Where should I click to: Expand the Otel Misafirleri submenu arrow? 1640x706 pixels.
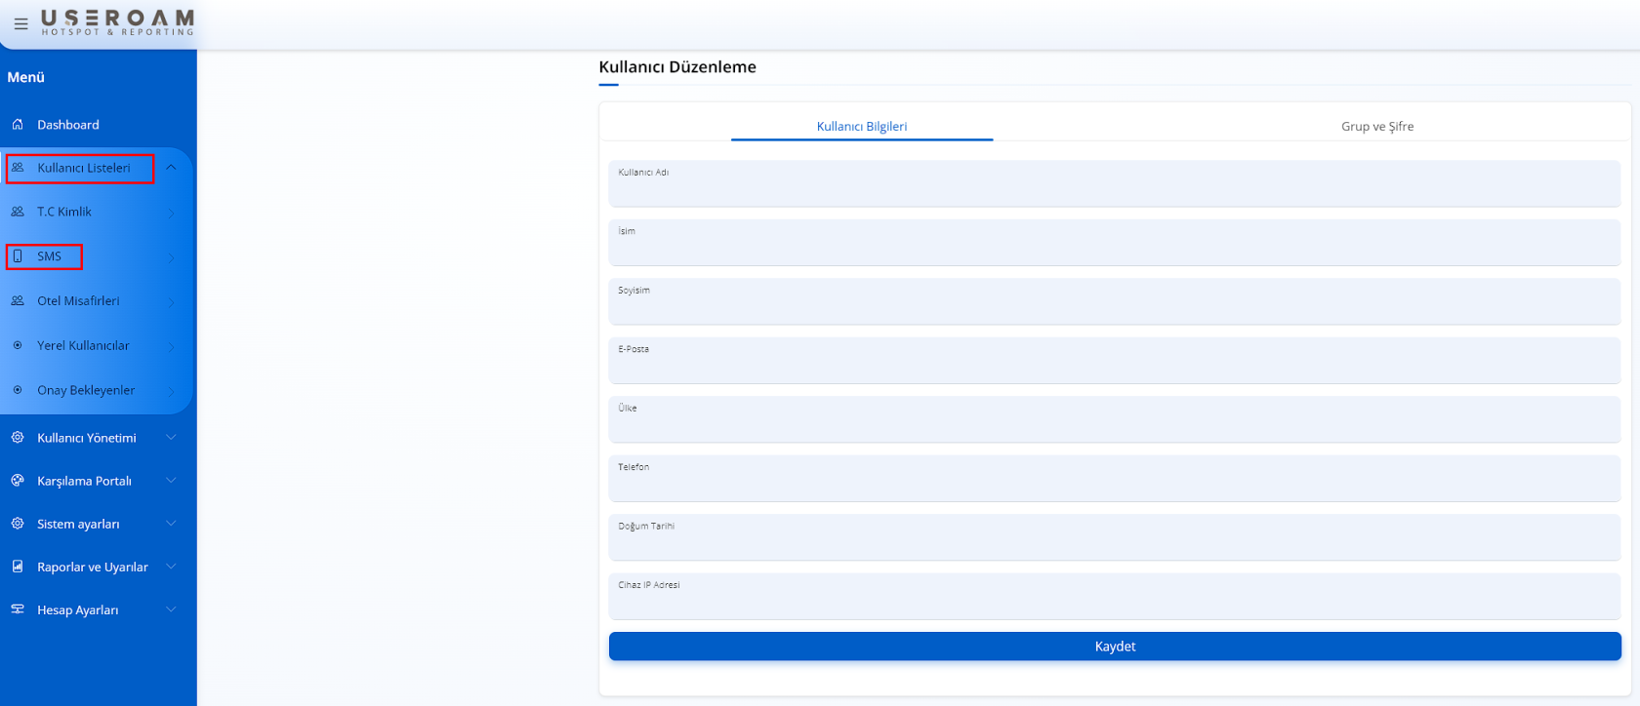[x=171, y=302]
